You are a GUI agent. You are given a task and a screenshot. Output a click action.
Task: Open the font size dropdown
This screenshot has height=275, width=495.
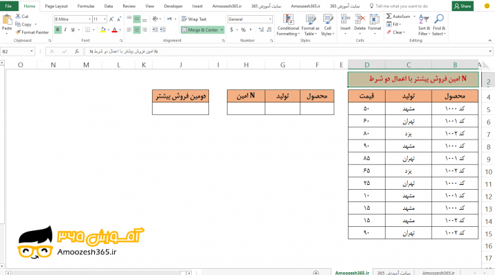click(x=104, y=19)
